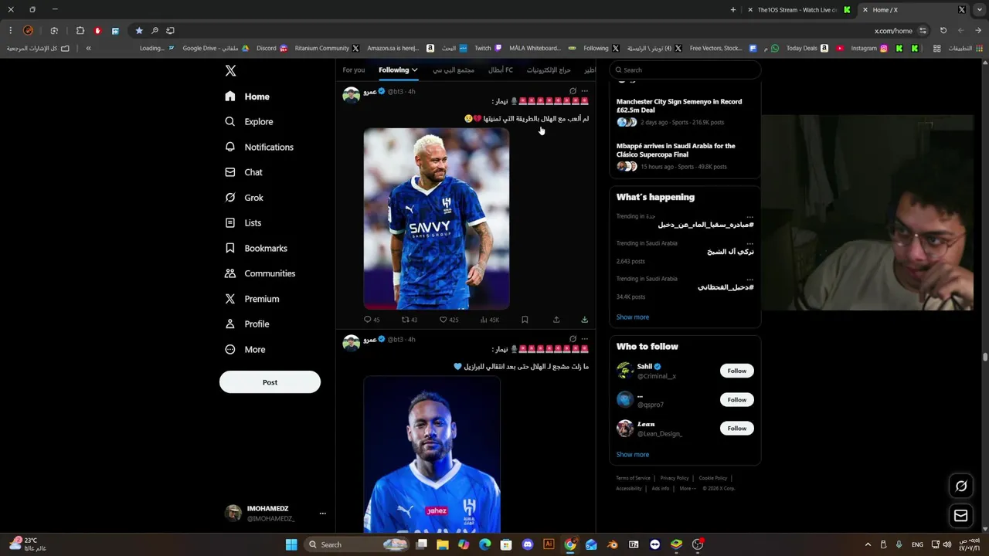Switch to The1OS Stream browser tab

coord(797,10)
